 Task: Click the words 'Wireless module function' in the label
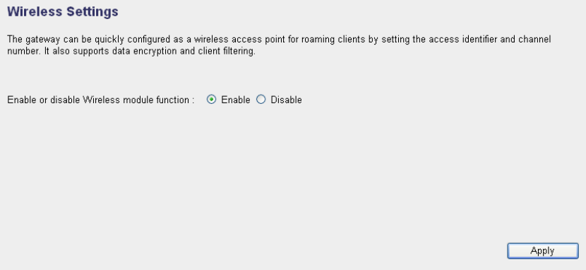pos(136,100)
